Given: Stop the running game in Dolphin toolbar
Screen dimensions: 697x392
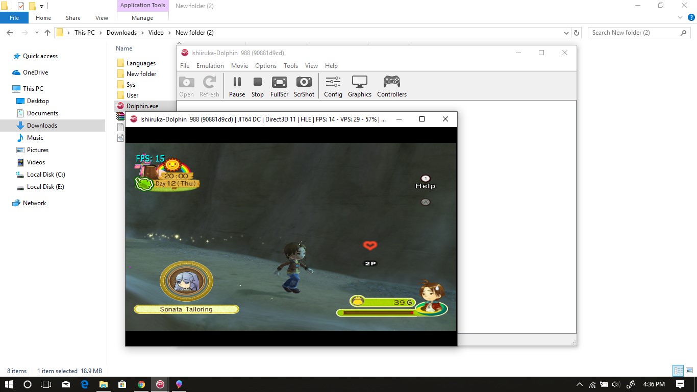Looking at the screenshot, I should [258, 86].
